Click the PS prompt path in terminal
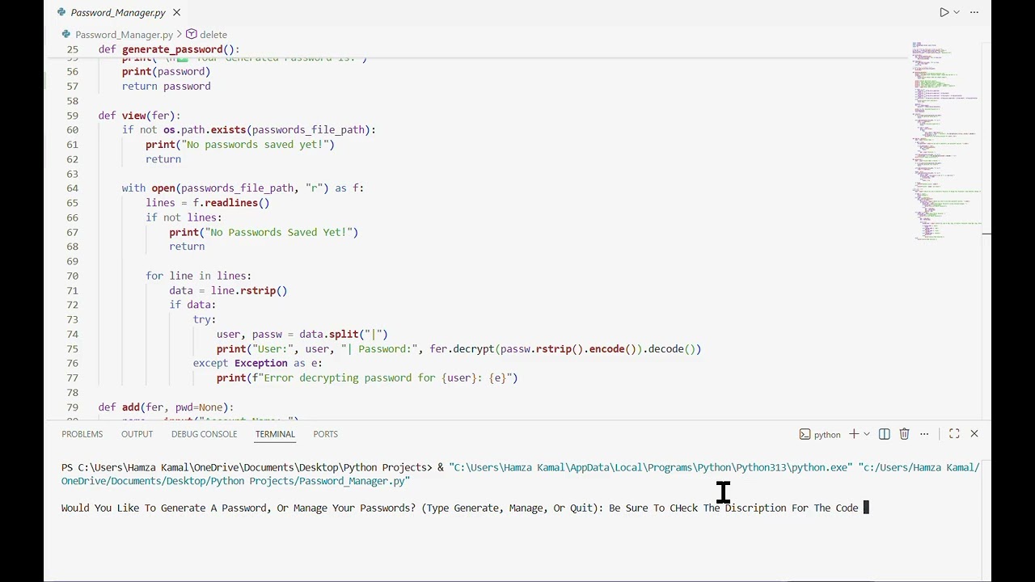Viewport: 1035px width, 582px height. point(247,467)
